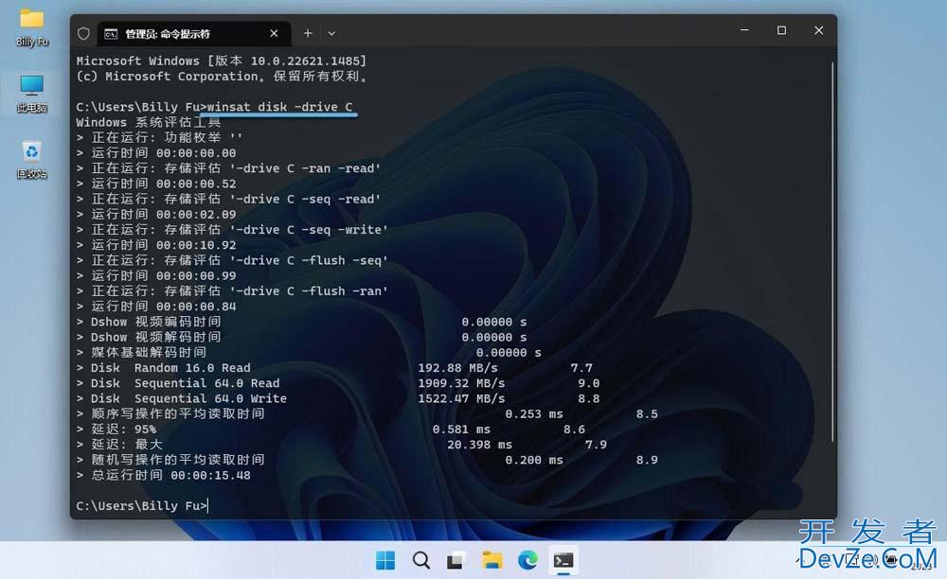Screen dimensions: 947x579
Task: Click the 媒体基础解码时间 line
Action: pos(309,352)
